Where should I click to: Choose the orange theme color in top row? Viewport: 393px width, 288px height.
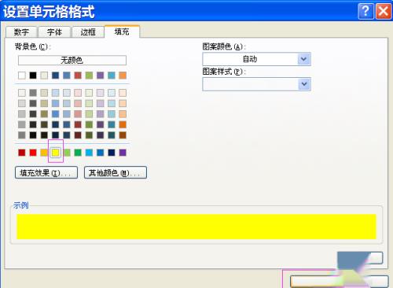pyautogui.click(x=123, y=76)
